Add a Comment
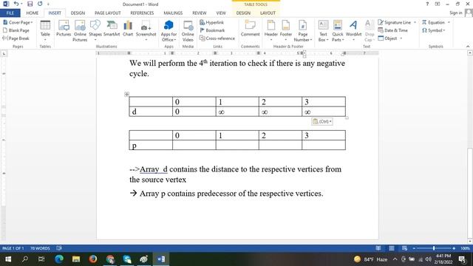The width and height of the screenshot is (473, 266). click(250, 28)
